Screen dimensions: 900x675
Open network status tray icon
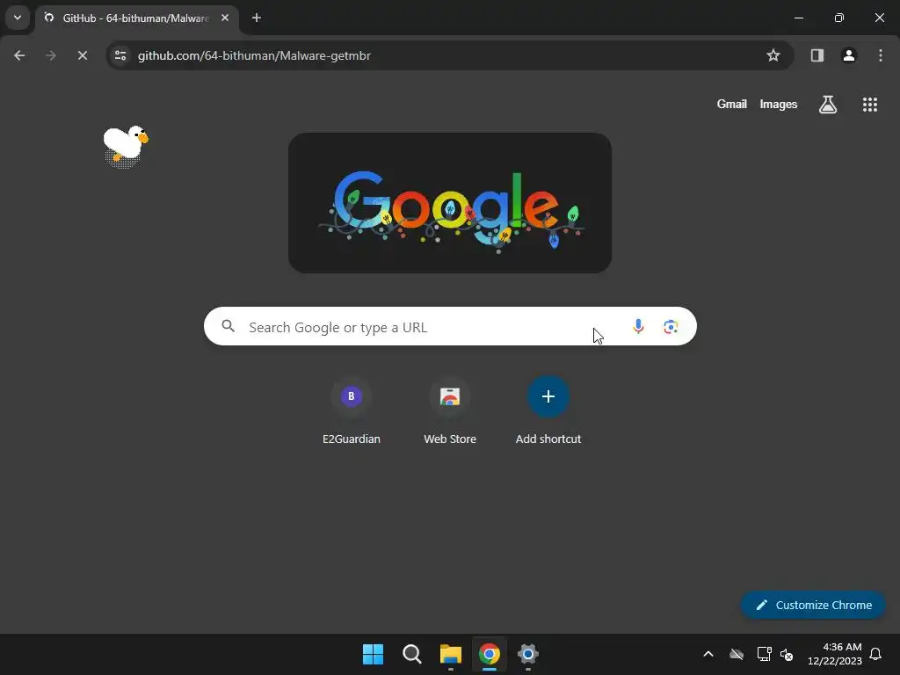coord(764,654)
